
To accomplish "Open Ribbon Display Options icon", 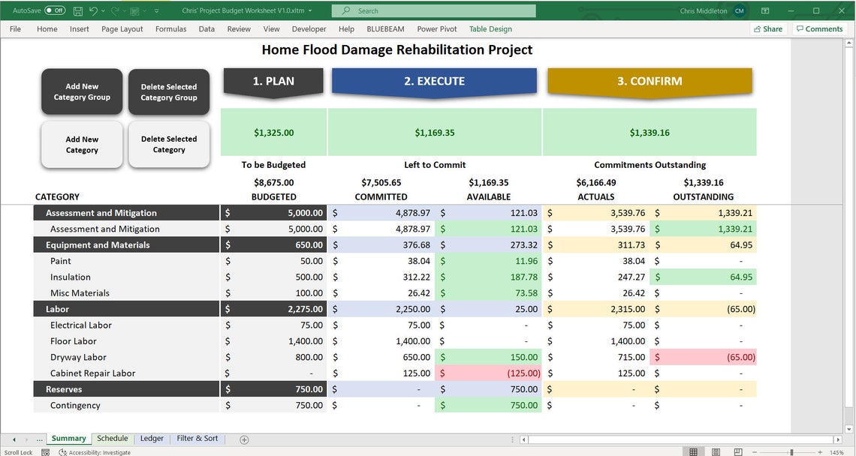I will coord(765,11).
